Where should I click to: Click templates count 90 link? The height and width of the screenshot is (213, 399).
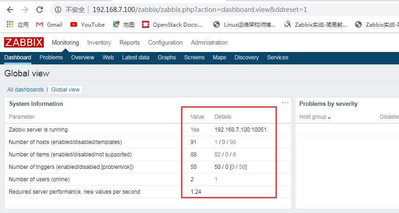[x=233, y=142]
